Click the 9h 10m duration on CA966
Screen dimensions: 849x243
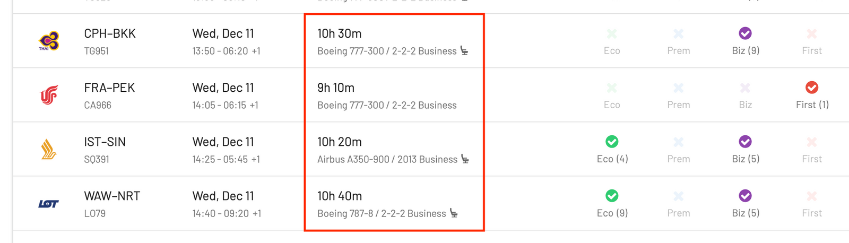point(336,88)
